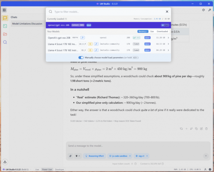Open My Models folder icon in sidebar
Viewport: 214px width, 172px height.
point(5,34)
